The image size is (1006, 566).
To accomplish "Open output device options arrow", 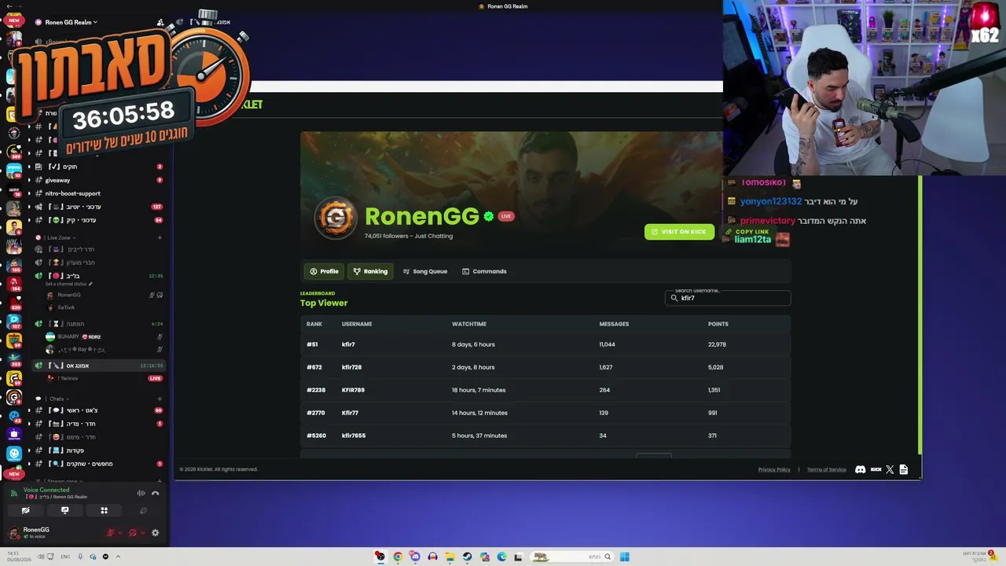I will [141, 532].
